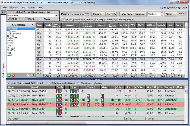The height and width of the screenshot is (126, 190).
Task: Open the Holecards report name dropdown
Action: [56, 15]
